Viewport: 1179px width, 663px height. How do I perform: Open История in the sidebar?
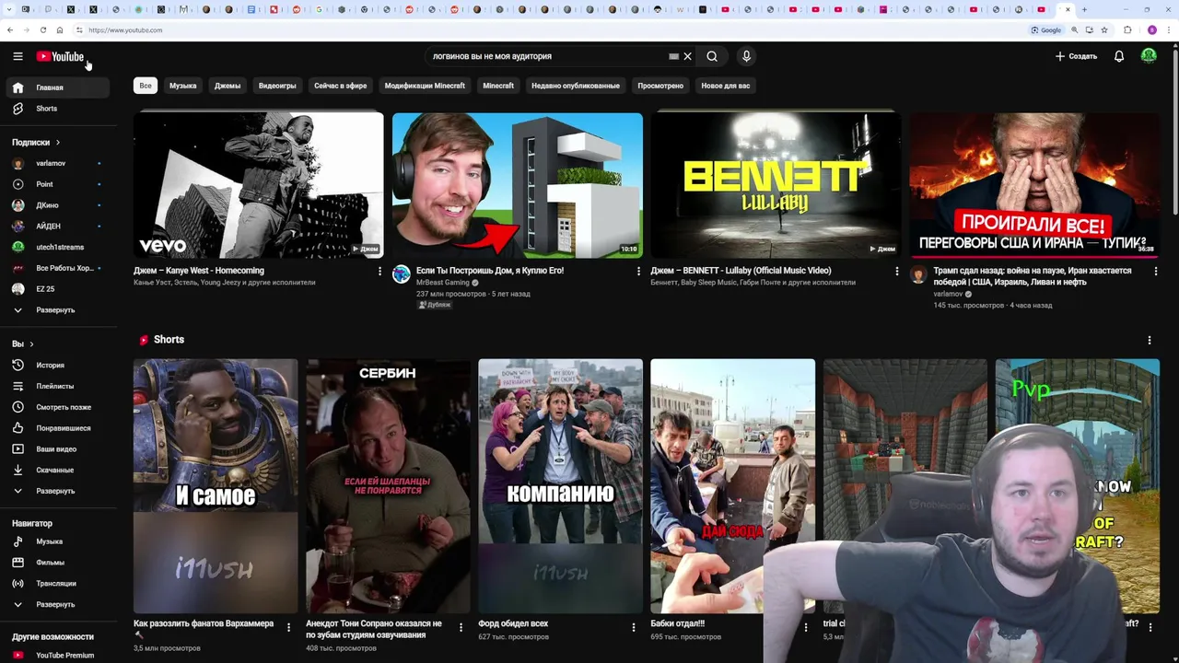(x=56, y=366)
